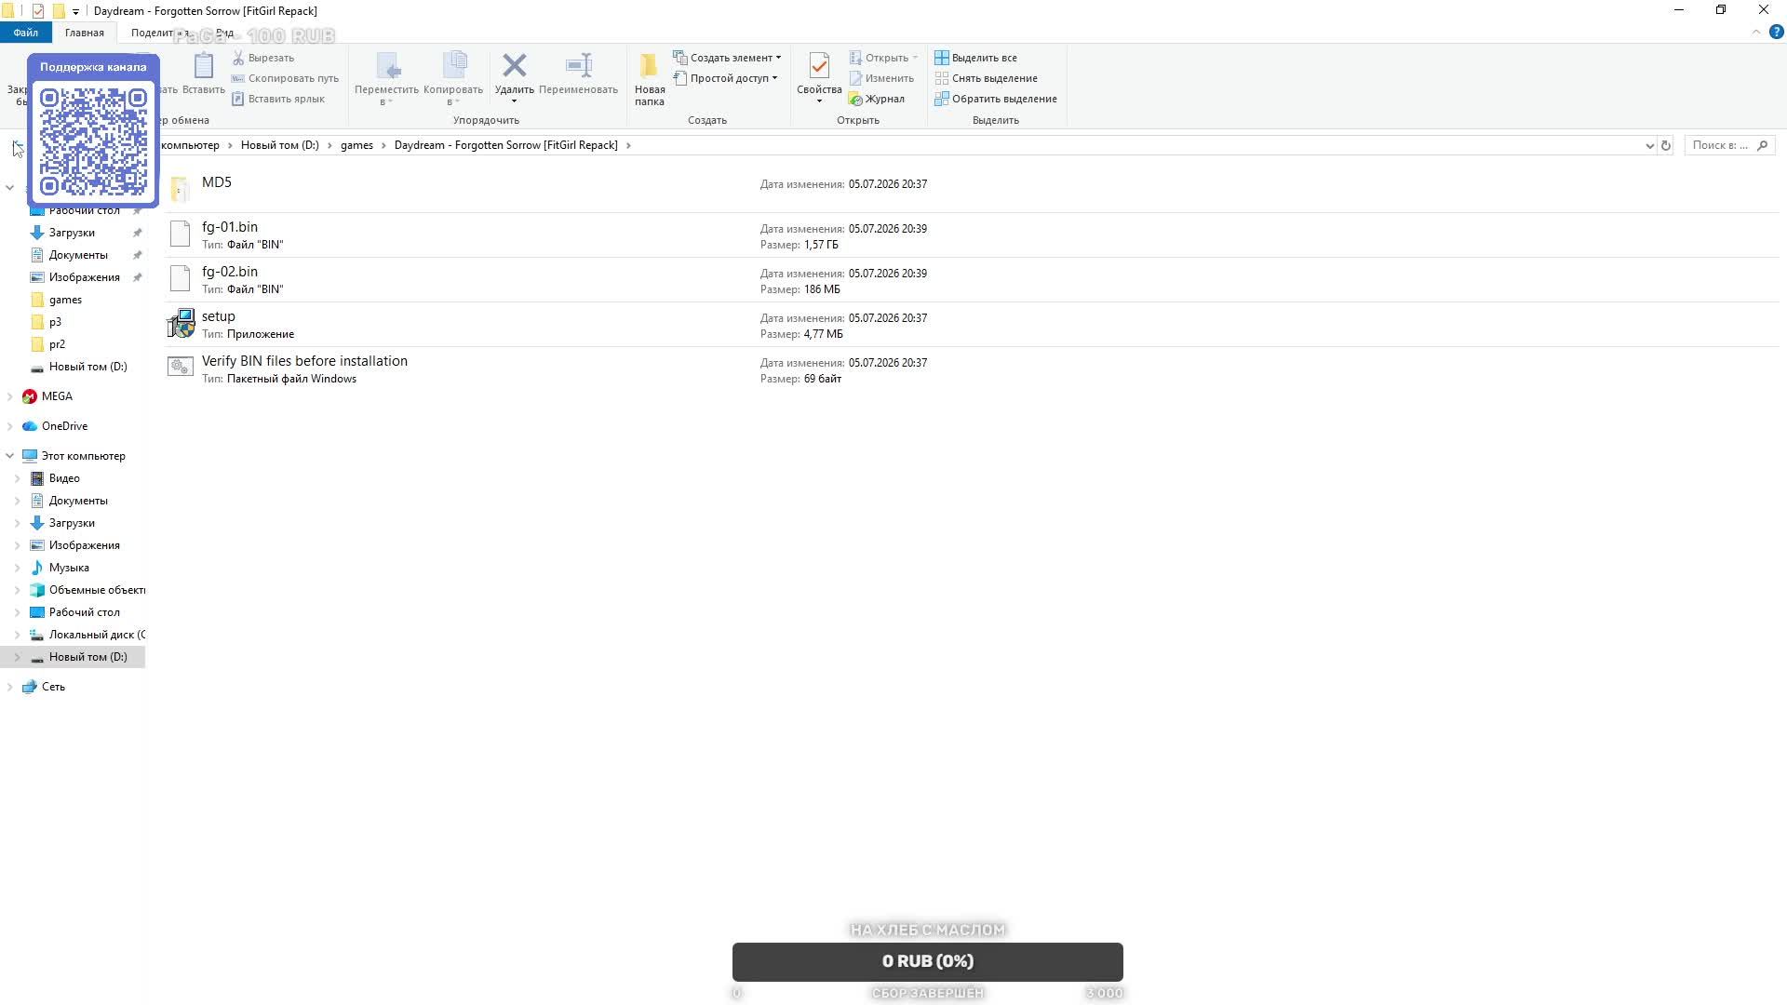Create a new folder with Новая папка
Image resolution: width=1787 pixels, height=1005 pixels.
(x=650, y=78)
